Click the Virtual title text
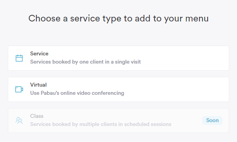 (38, 85)
